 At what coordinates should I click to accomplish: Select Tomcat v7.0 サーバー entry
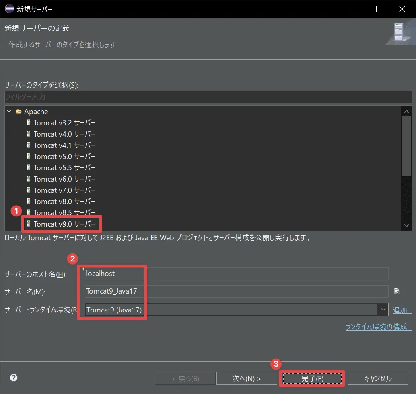64,190
